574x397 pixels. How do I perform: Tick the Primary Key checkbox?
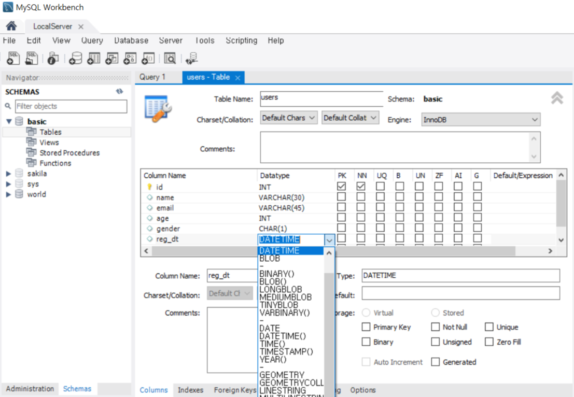tap(366, 327)
